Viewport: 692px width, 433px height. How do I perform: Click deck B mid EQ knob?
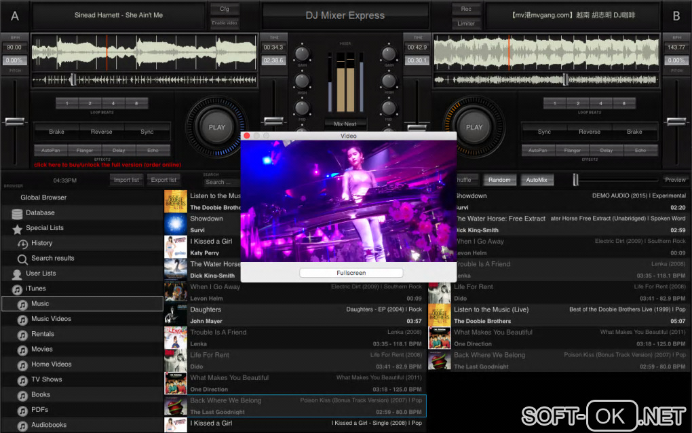click(x=389, y=108)
